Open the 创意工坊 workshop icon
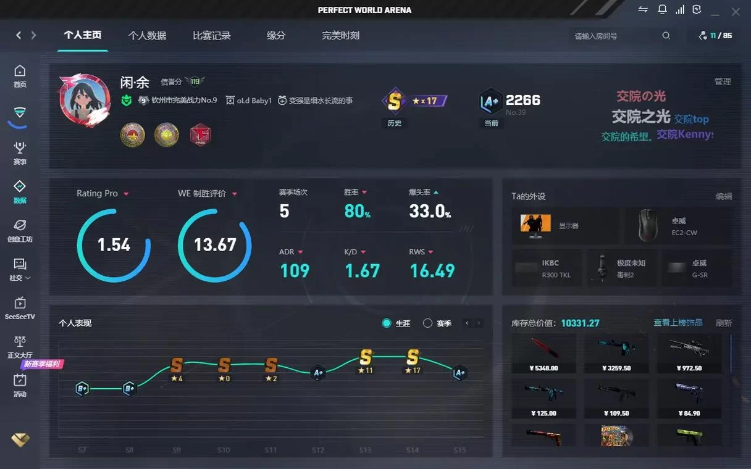 pyautogui.click(x=19, y=230)
